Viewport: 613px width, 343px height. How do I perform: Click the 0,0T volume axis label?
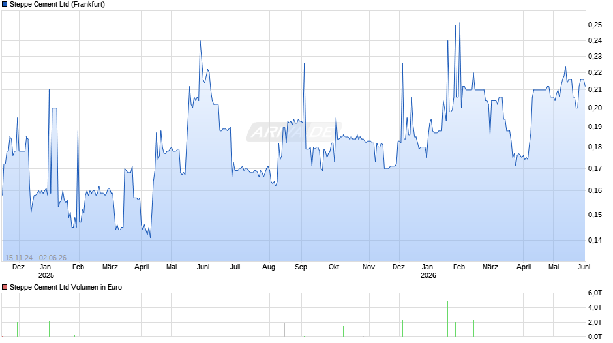click(x=595, y=336)
